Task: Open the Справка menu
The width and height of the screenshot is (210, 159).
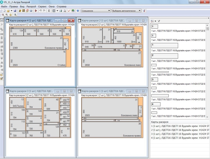Action: click(61, 6)
